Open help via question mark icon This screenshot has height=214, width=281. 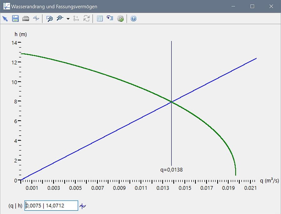(x=133, y=19)
